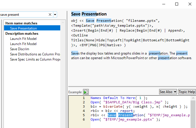Minimize the Scripting Index window

[164, 4]
